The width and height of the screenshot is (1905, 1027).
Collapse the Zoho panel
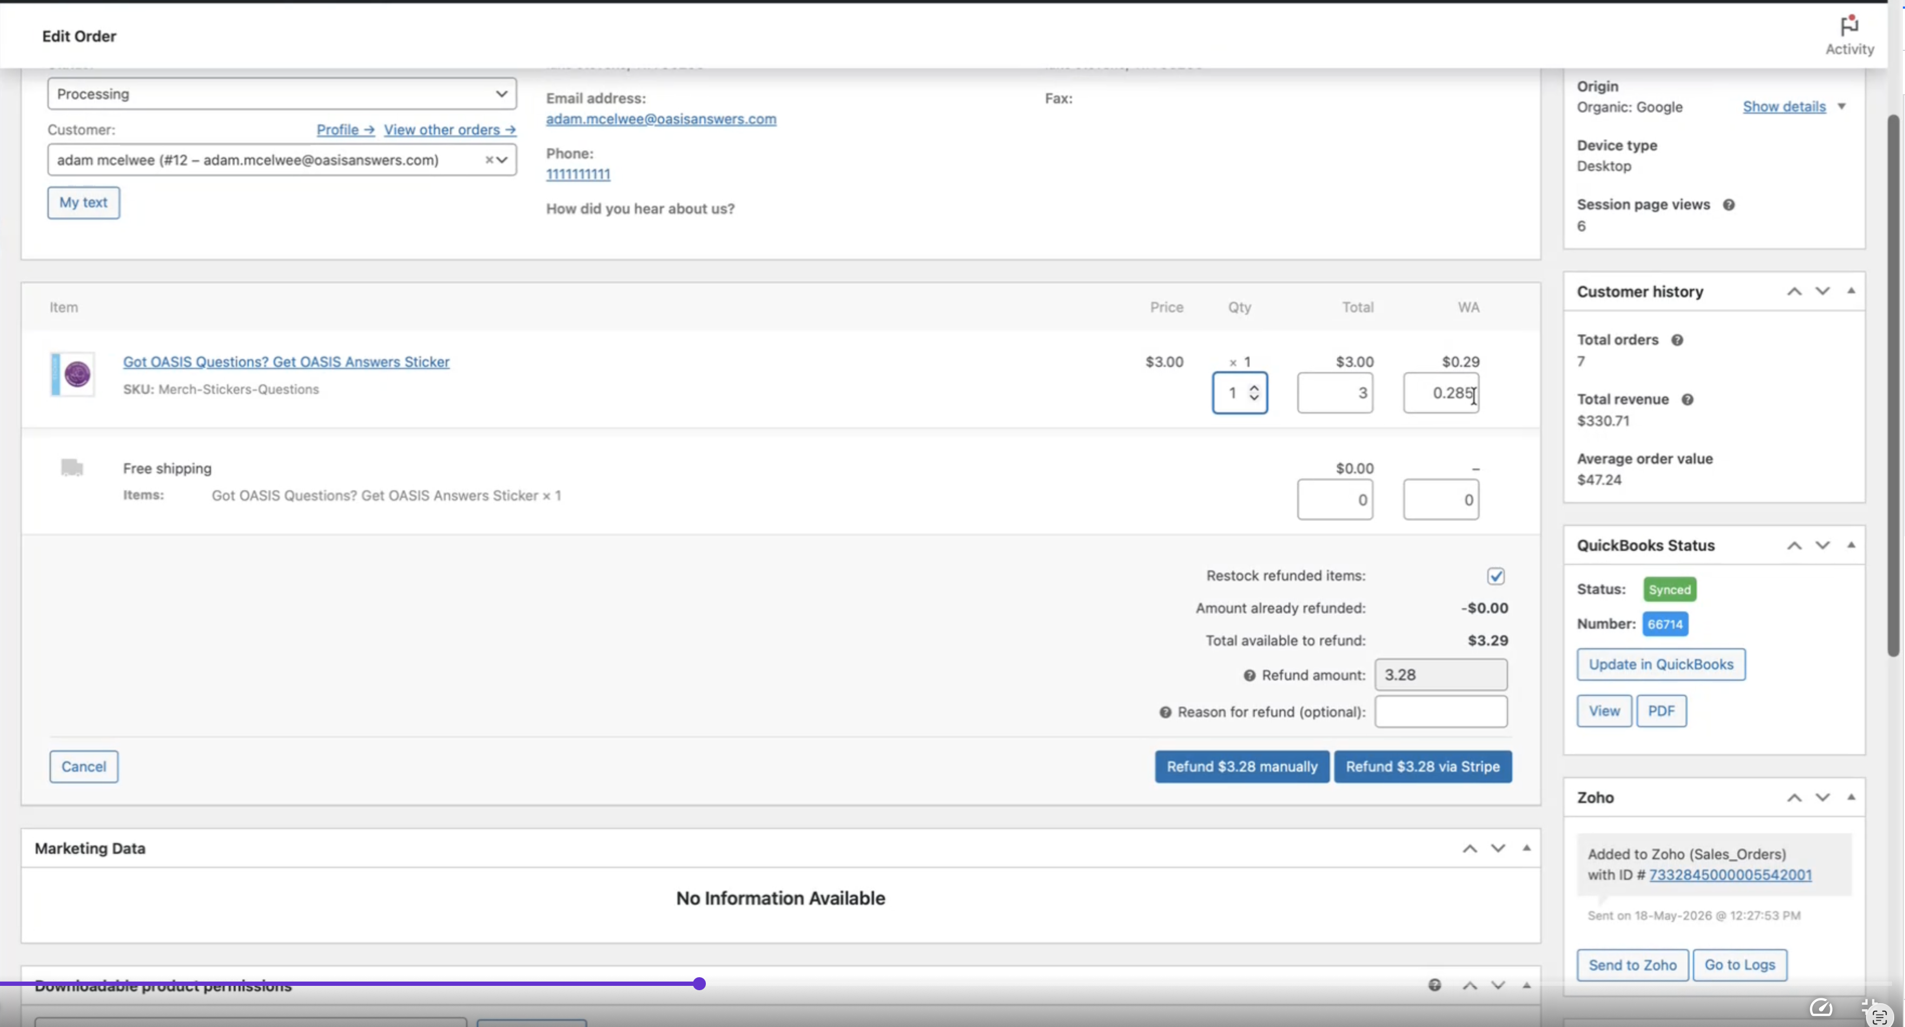tap(1851, 797)
